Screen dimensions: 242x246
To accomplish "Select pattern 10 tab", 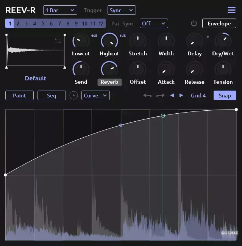I will pos(84,24).
